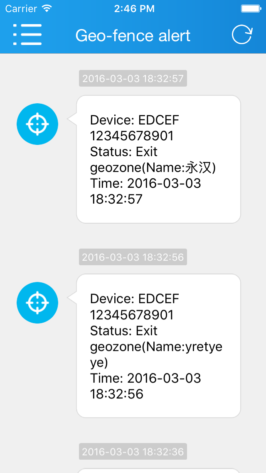Select the 2016-03-03 18:32:36 timestamp label
266x473 pixels.
click(x=133, y=451)
